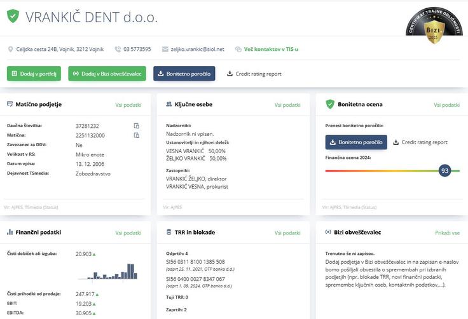The width and height of the screenshot is (468, 319).
Task: Click the green shield icon beside company name
Action: click(13, 16)
